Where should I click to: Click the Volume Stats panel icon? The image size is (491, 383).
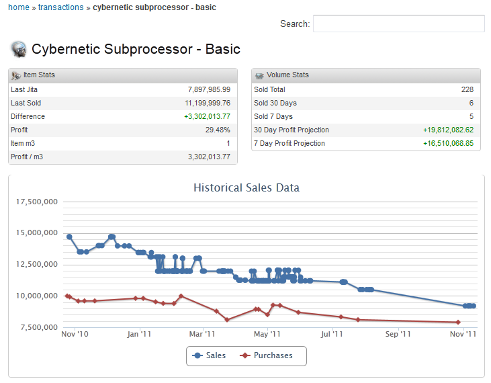(x=259, y=75)
